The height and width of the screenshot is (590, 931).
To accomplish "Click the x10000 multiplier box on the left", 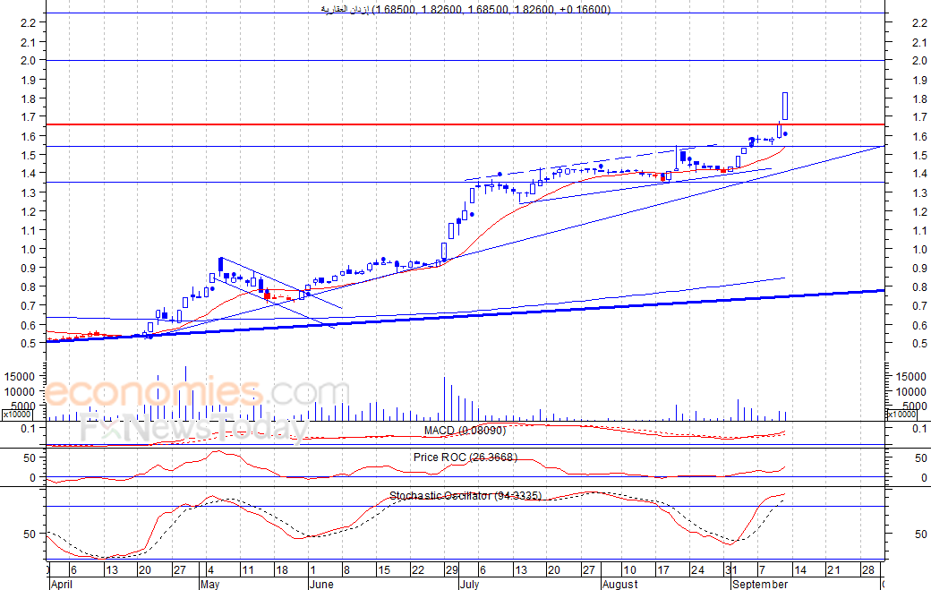I will click(17, 415).
